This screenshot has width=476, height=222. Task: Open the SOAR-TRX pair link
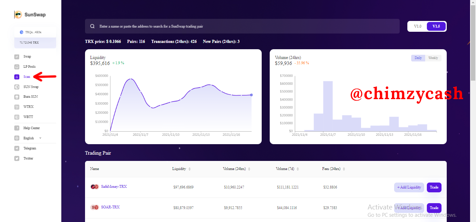click(x=110, y=207)
